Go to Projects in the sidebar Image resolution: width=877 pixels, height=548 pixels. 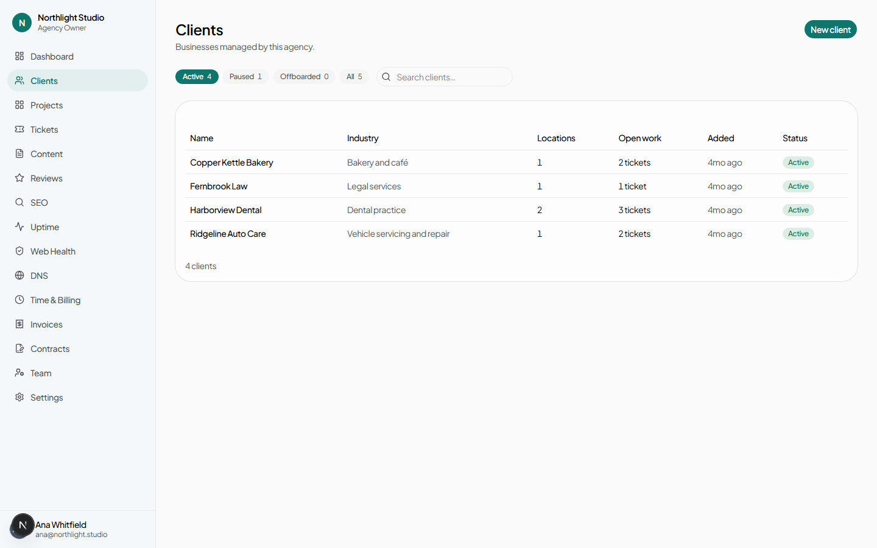(77, 105)
